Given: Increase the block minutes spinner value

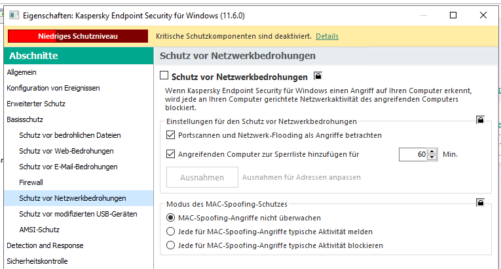Looking at the screenshot, I should pos(432,152).
